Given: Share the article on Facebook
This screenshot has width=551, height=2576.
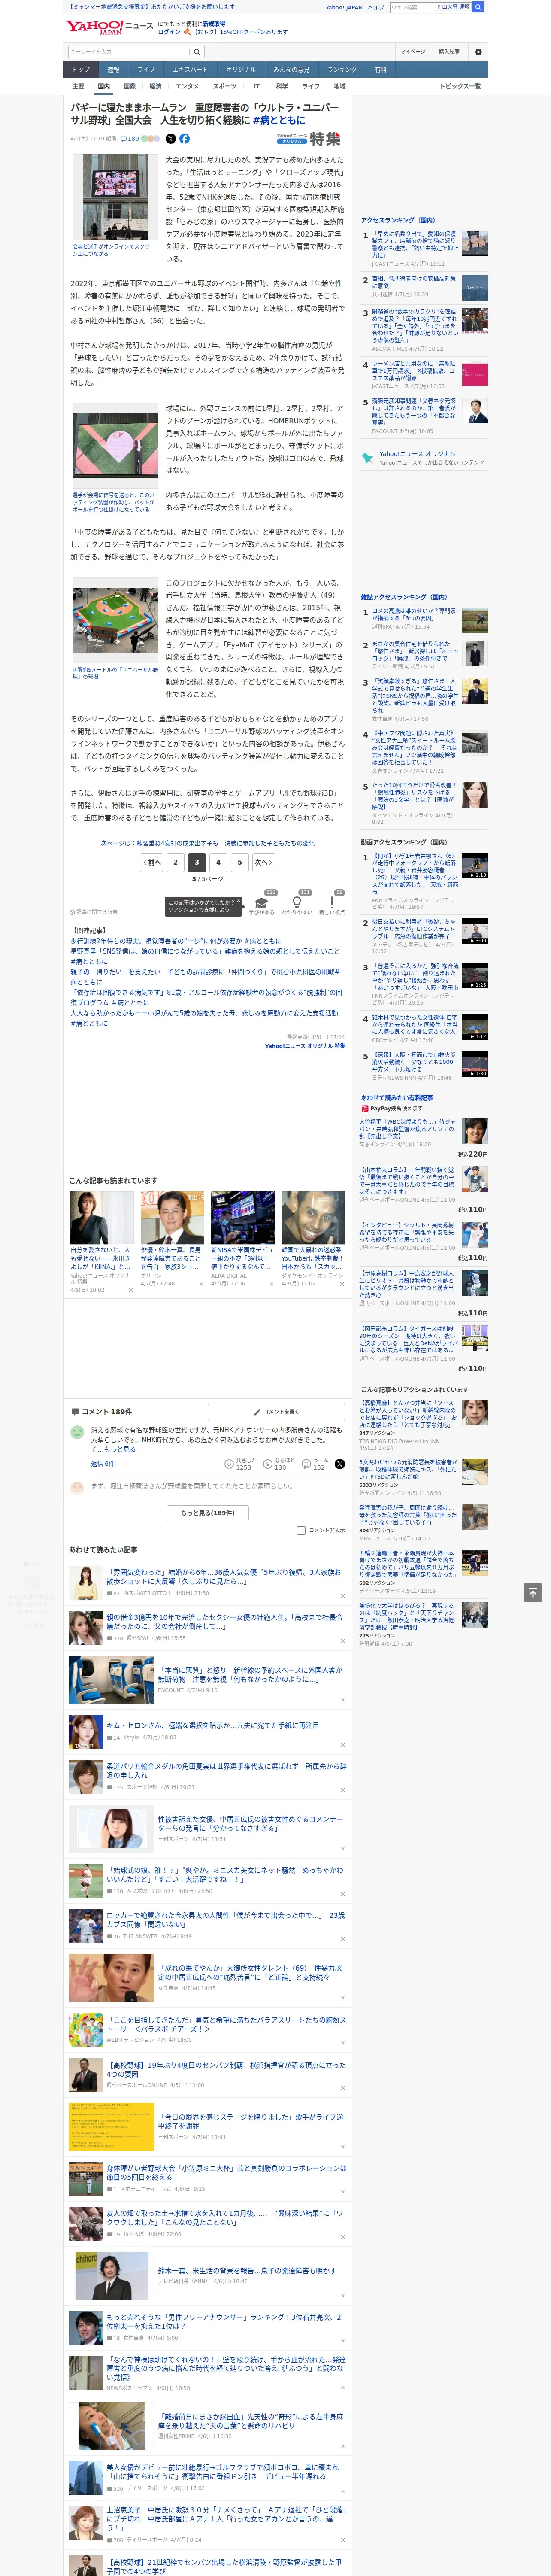Looking at the screenshot, I should [184, 139].
